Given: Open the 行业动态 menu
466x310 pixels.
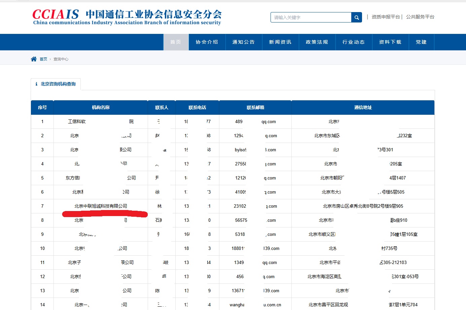Looking at the screenshot, I should pos(354,42).
